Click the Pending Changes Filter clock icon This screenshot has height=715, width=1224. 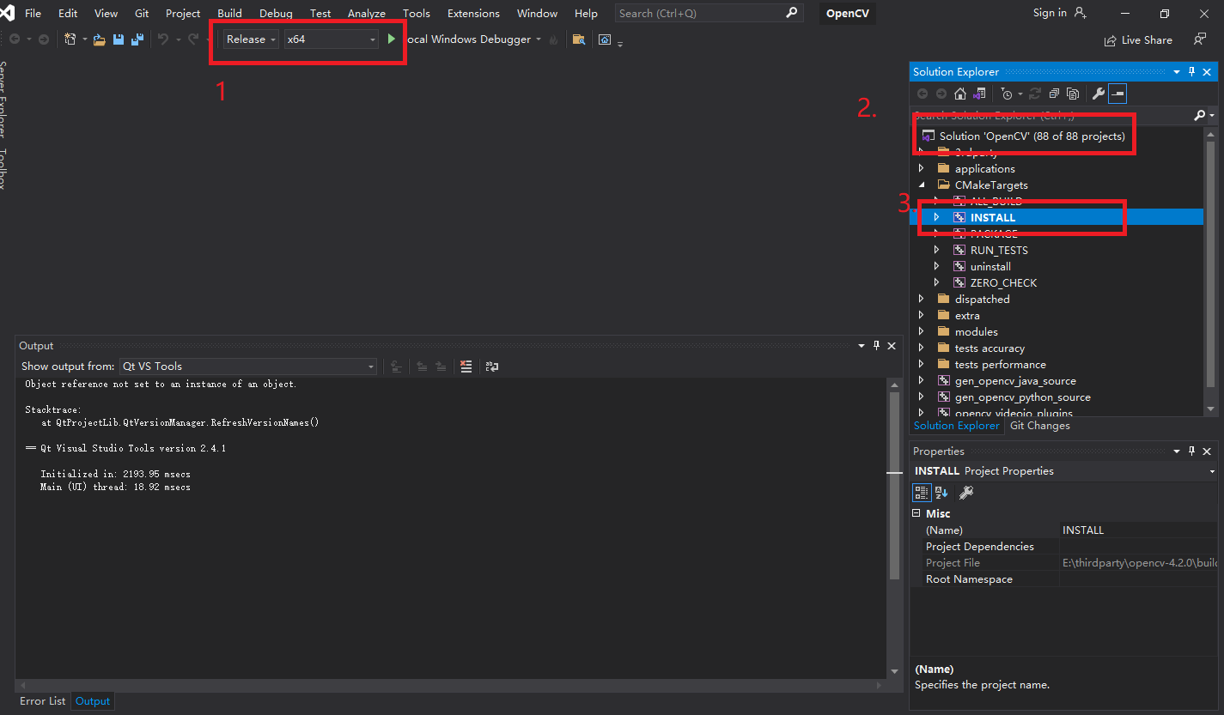[1007, 94]
